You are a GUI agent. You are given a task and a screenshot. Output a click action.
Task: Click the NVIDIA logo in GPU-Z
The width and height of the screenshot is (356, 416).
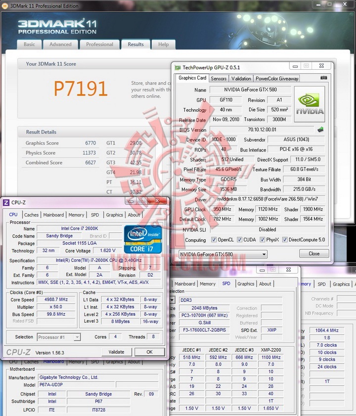[310, 104]
